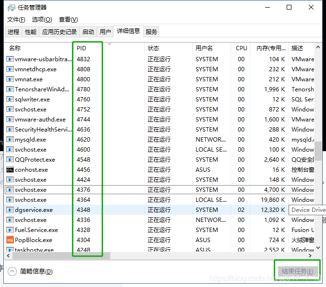Select the sqlwriter.exe process name

click(x=32, y=99)
